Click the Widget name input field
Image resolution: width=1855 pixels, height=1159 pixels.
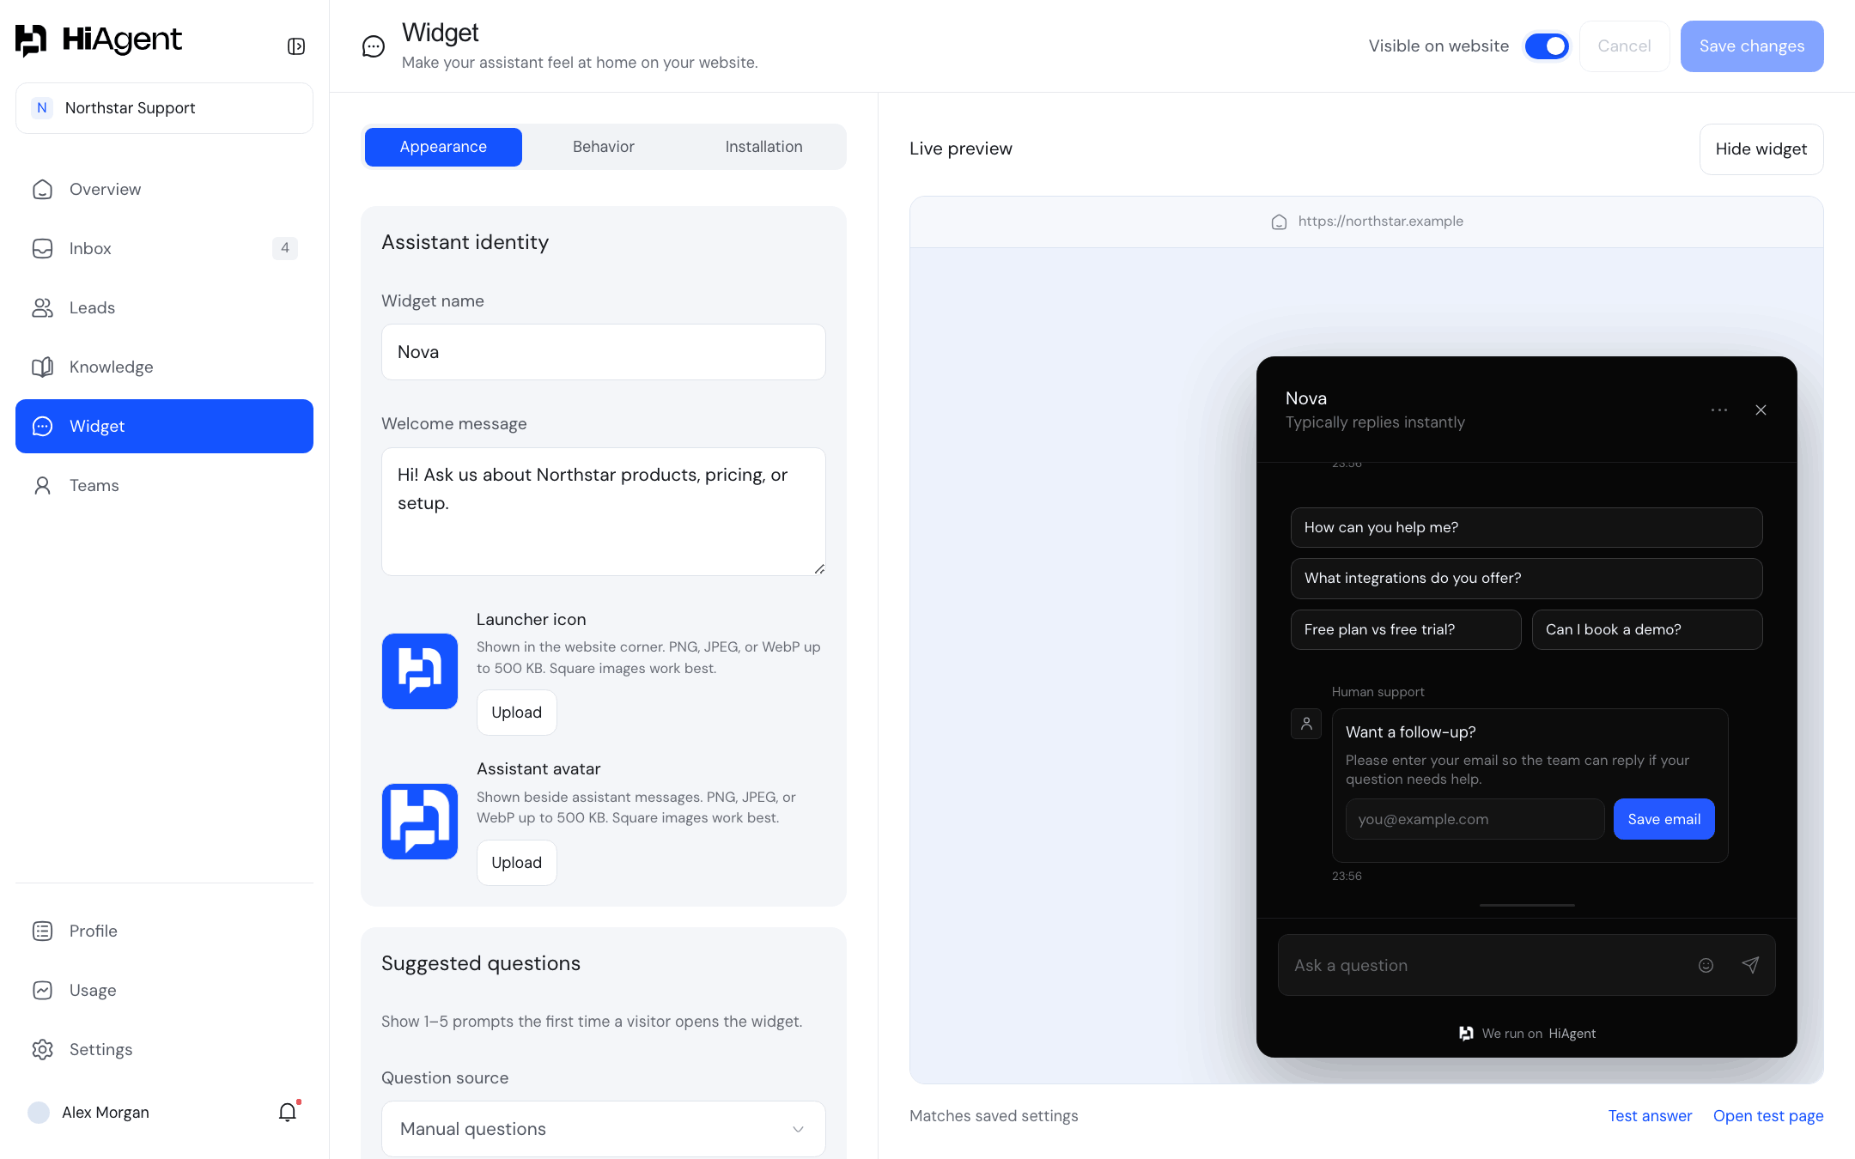(604, 352)
